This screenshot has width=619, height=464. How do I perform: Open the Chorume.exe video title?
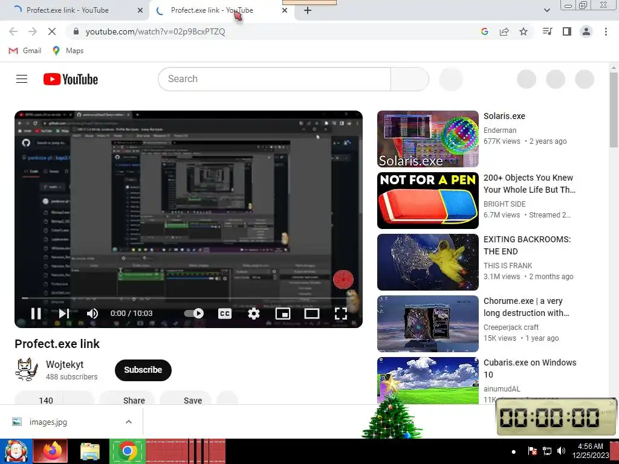coord(527,307)
